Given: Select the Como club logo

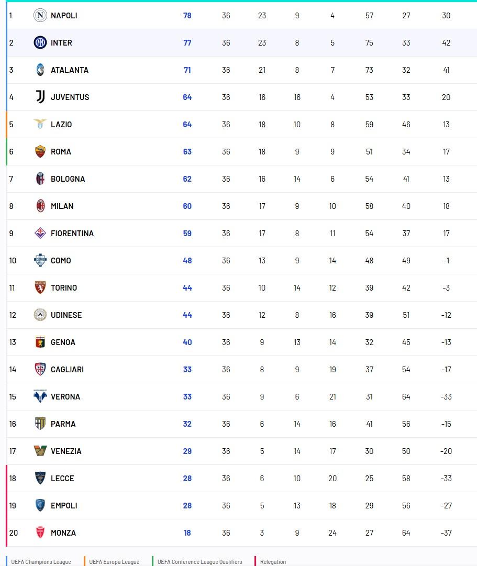Looking at the screenshot, I should coord(40,261).
